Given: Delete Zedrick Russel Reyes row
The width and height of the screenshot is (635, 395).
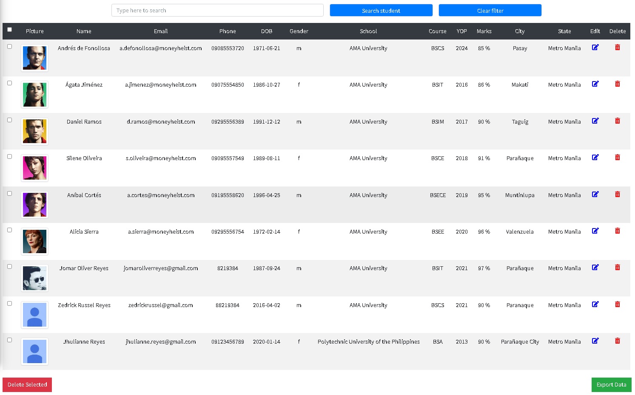Looking at the screenshot, I should [617, 305].
